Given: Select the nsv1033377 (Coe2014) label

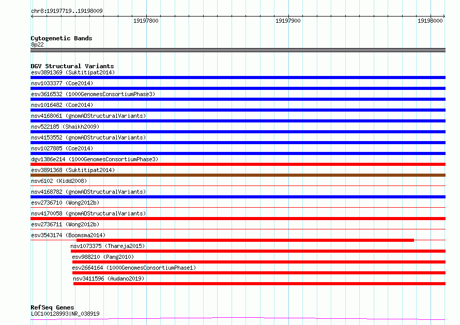Looking at the screenshot, I should pos(62,83).
